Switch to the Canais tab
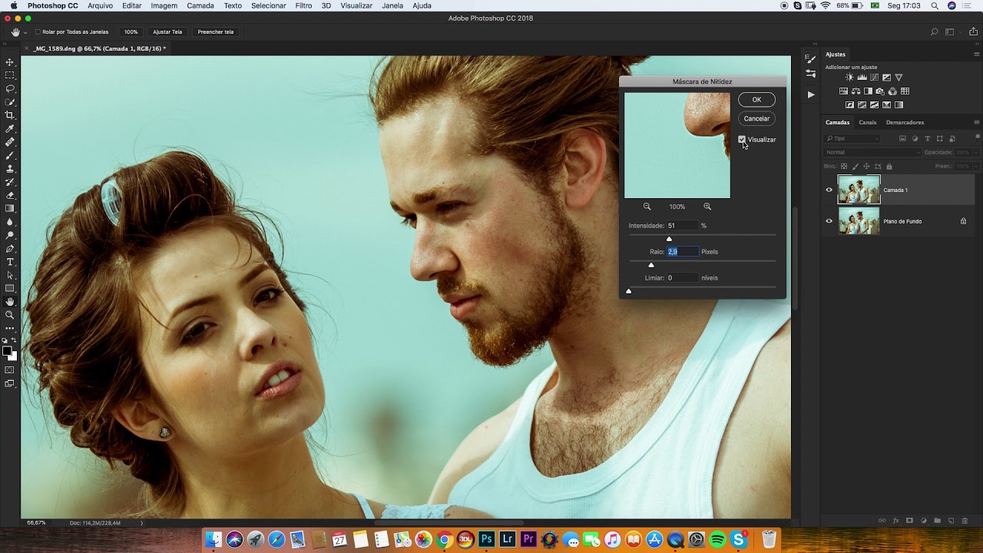 point(867,122)
